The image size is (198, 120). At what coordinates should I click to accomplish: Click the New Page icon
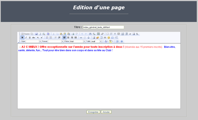click(x=40, y=34)
